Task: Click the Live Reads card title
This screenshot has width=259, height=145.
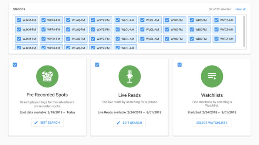Action: [129, 95]
